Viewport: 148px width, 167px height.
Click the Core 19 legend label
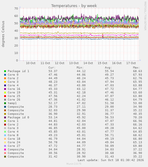coord(14,93)
